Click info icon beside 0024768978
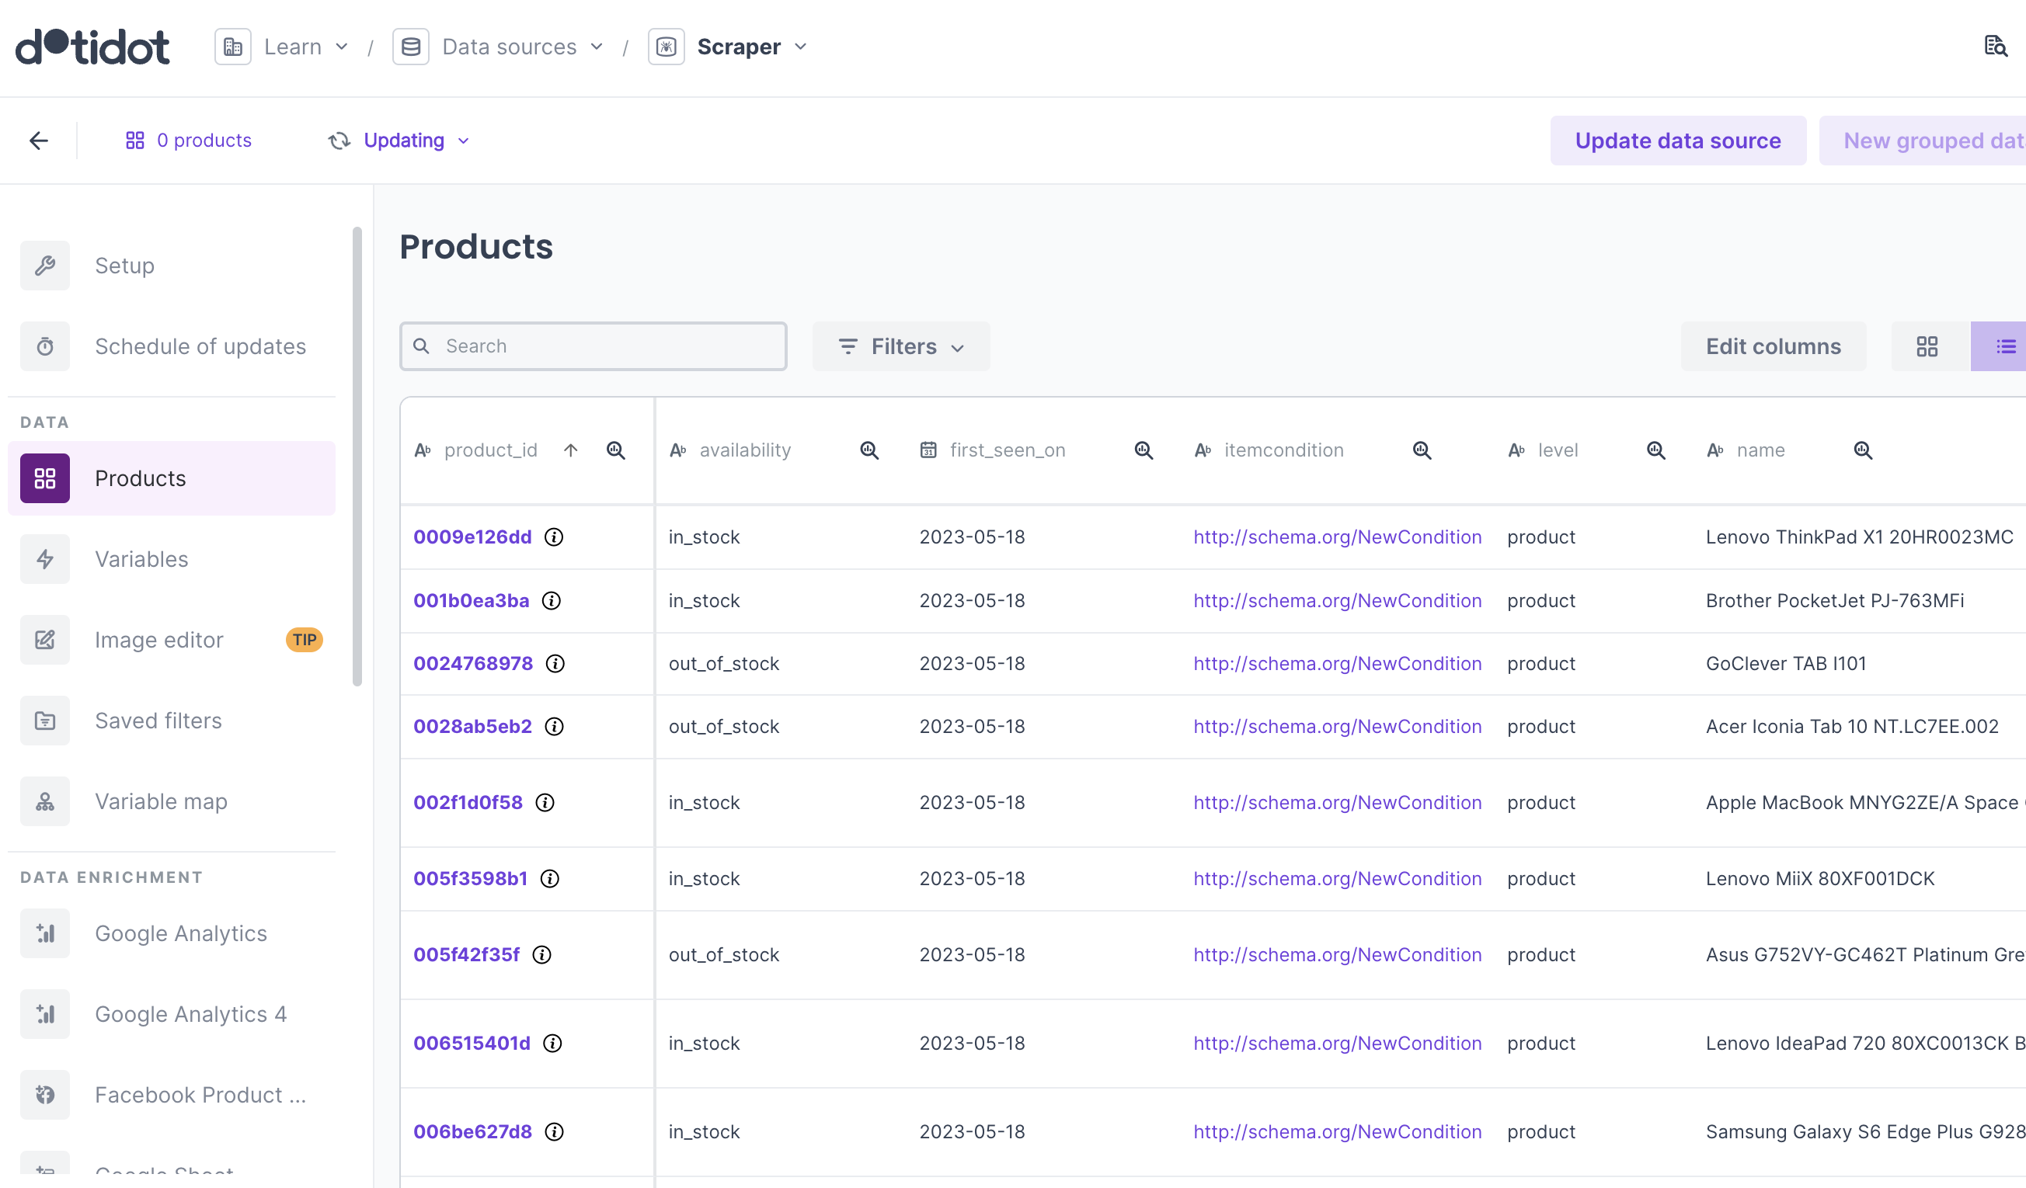The width and height of the screenshot is (2026, 1188). [555, 663]
